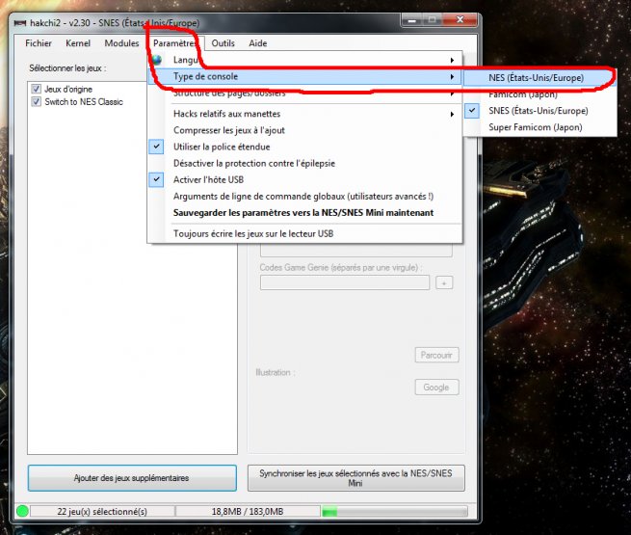Close the Paramètres menu
The image size is (631, 535).
click(x=175, y=43)
